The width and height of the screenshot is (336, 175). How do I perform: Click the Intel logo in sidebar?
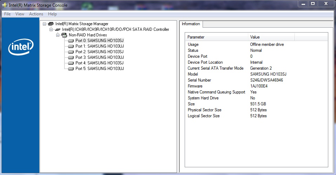(21, 47)
